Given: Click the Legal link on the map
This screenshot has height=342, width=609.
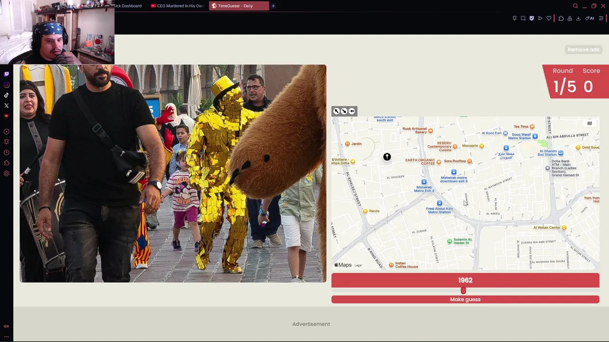Looking at the screenshot, I should [358, 266].
